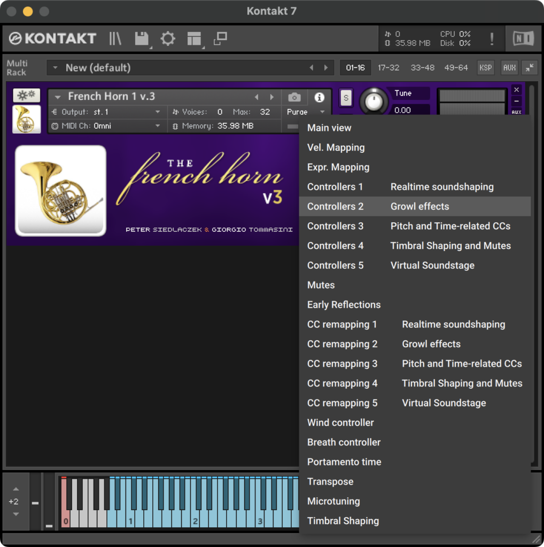544x547 pixels.
Task: Choose Microtuning menu item
Action: pyautogui.click(x=415, y=501)
